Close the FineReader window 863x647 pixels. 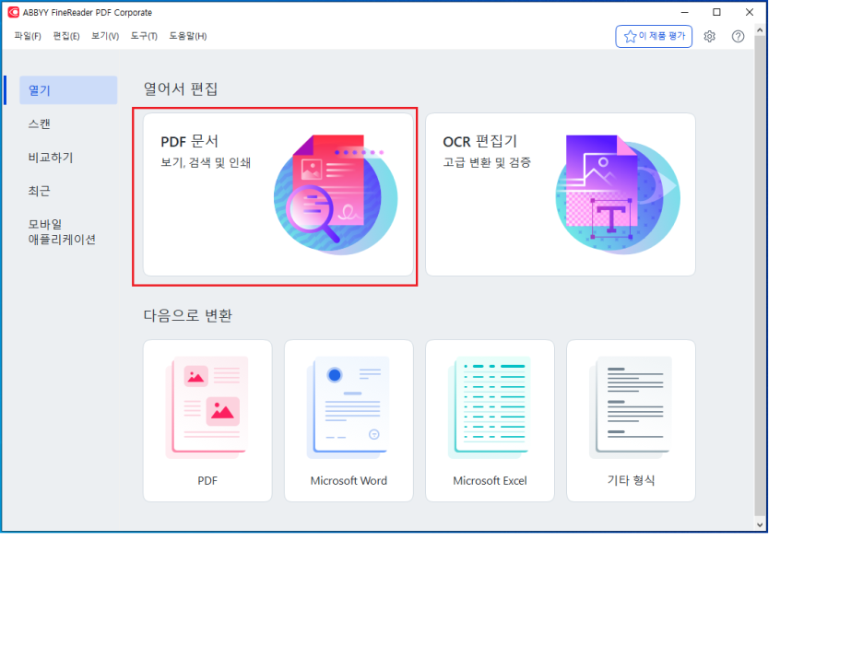pyautogui.click(x=749, y=12)
